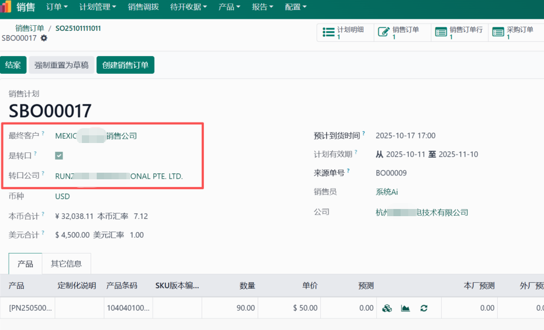Click the 销售订单 edit-pencil smart button
The width and height of the screenshot is (544, 330).
pyautogui.click(x=384, y=32)
